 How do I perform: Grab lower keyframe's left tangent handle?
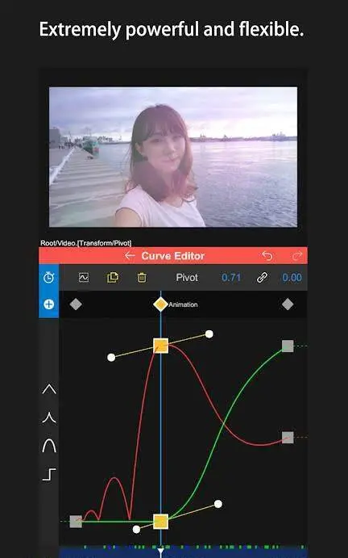tap(136, 530)
